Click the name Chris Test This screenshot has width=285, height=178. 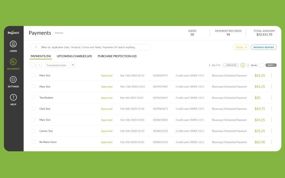45,109
